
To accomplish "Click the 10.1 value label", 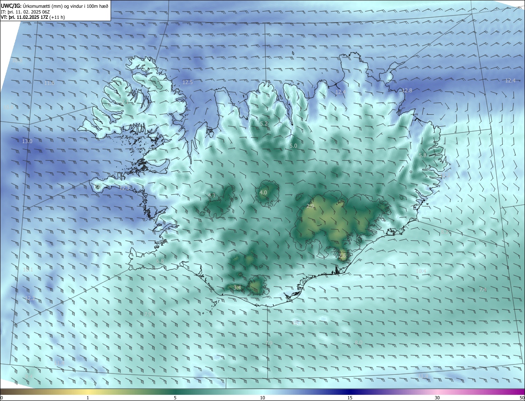I will (28, 270).
